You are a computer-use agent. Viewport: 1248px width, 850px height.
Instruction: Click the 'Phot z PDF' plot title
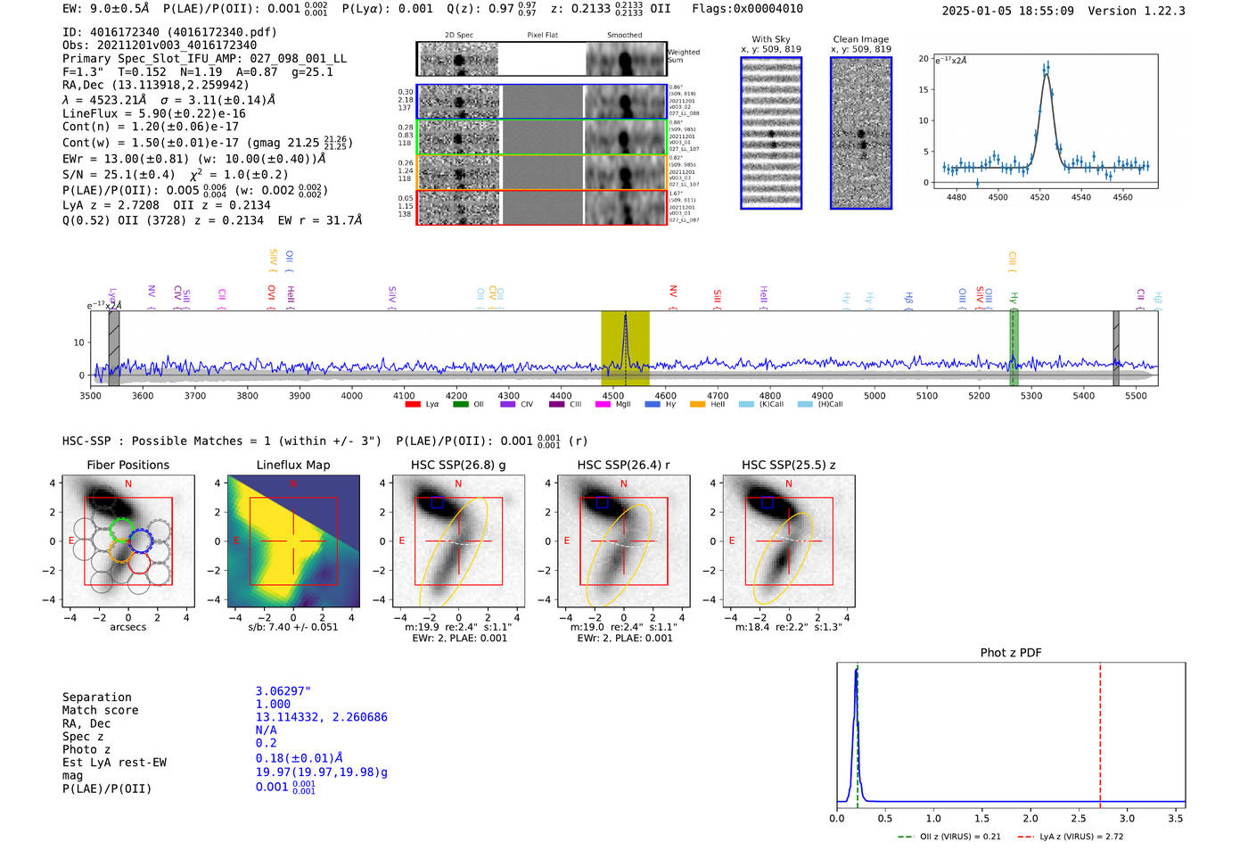pos(1011,652)
